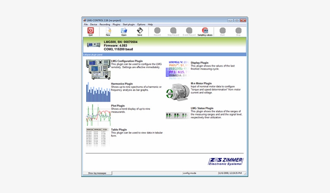Click the Harmonics Plugin title
This screenshot has height=193, width=330.
tap(122, 84)
